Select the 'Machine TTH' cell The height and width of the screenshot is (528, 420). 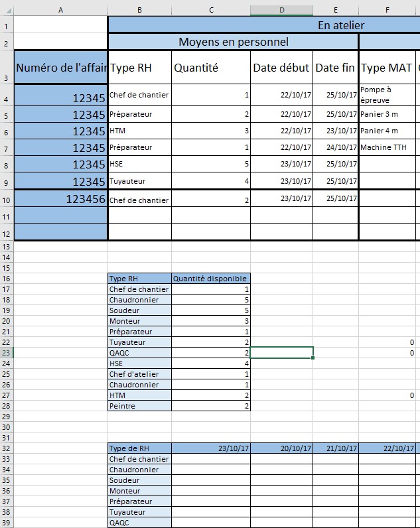pos(387,147)
